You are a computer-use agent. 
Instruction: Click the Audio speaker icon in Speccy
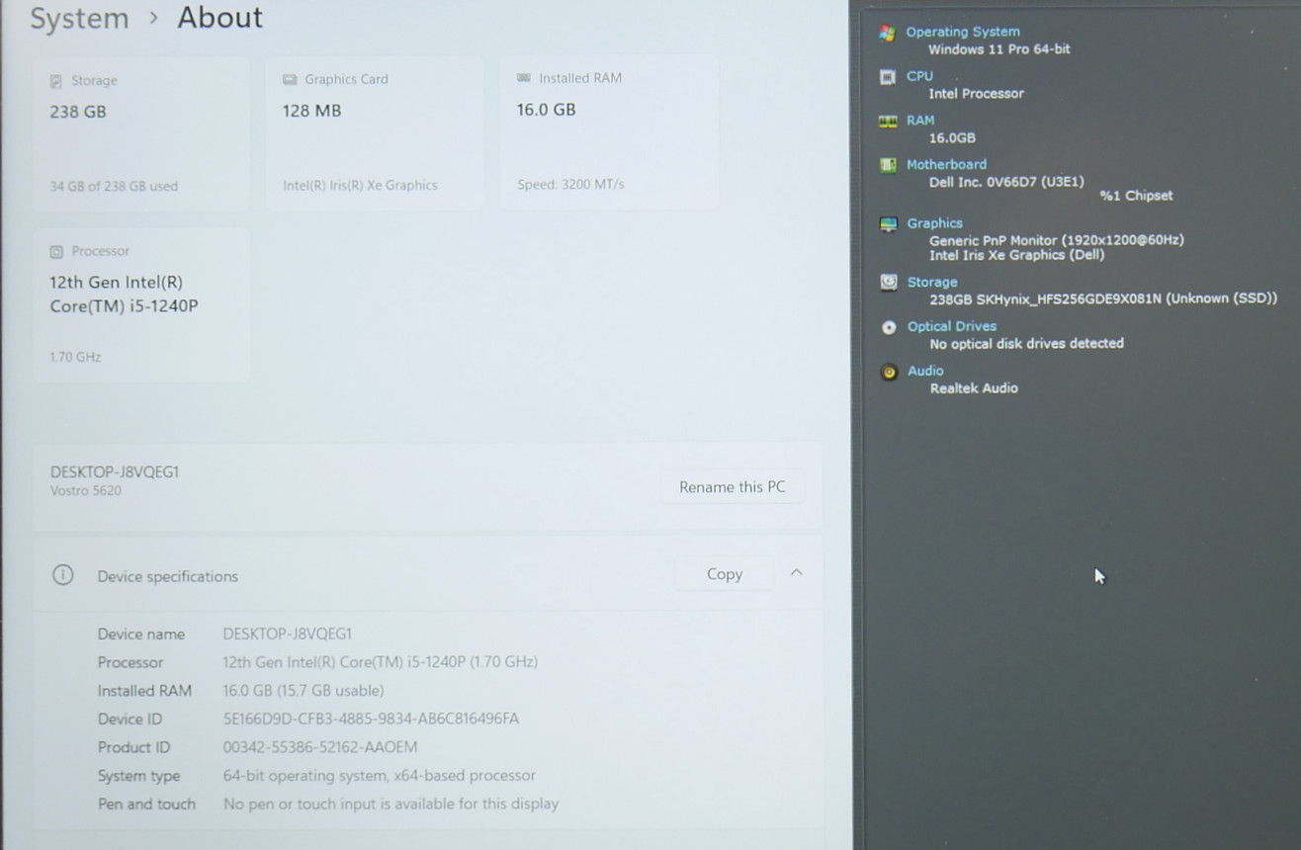pyautogui.click(x=889, y=372)
